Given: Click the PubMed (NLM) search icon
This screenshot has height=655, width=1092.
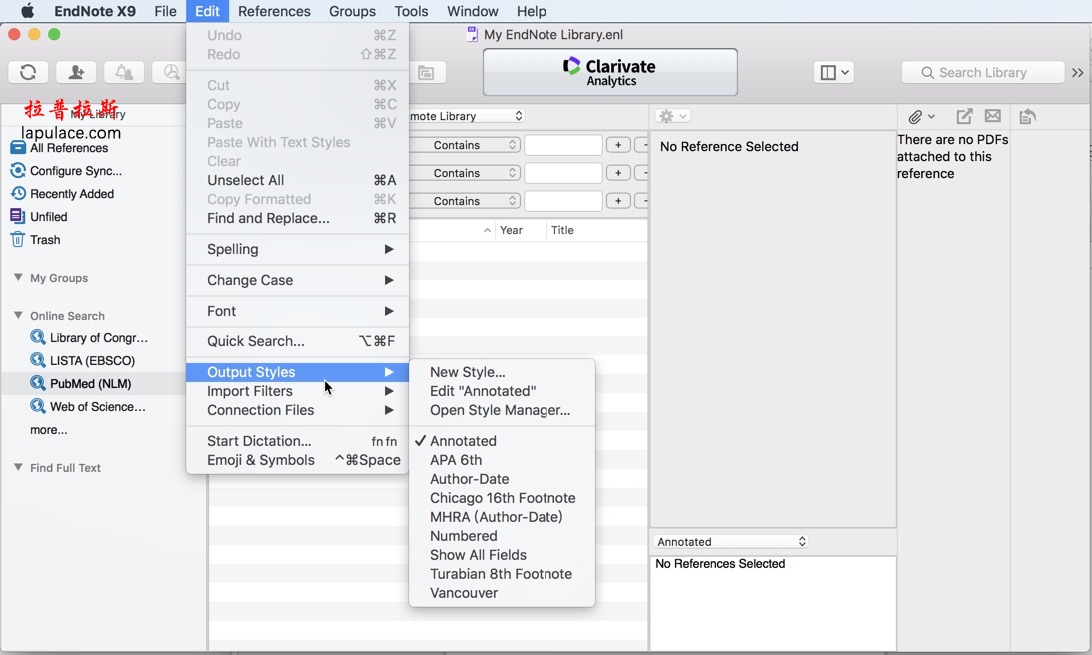Looking at the screenshot, I should [x=38, y=383].
